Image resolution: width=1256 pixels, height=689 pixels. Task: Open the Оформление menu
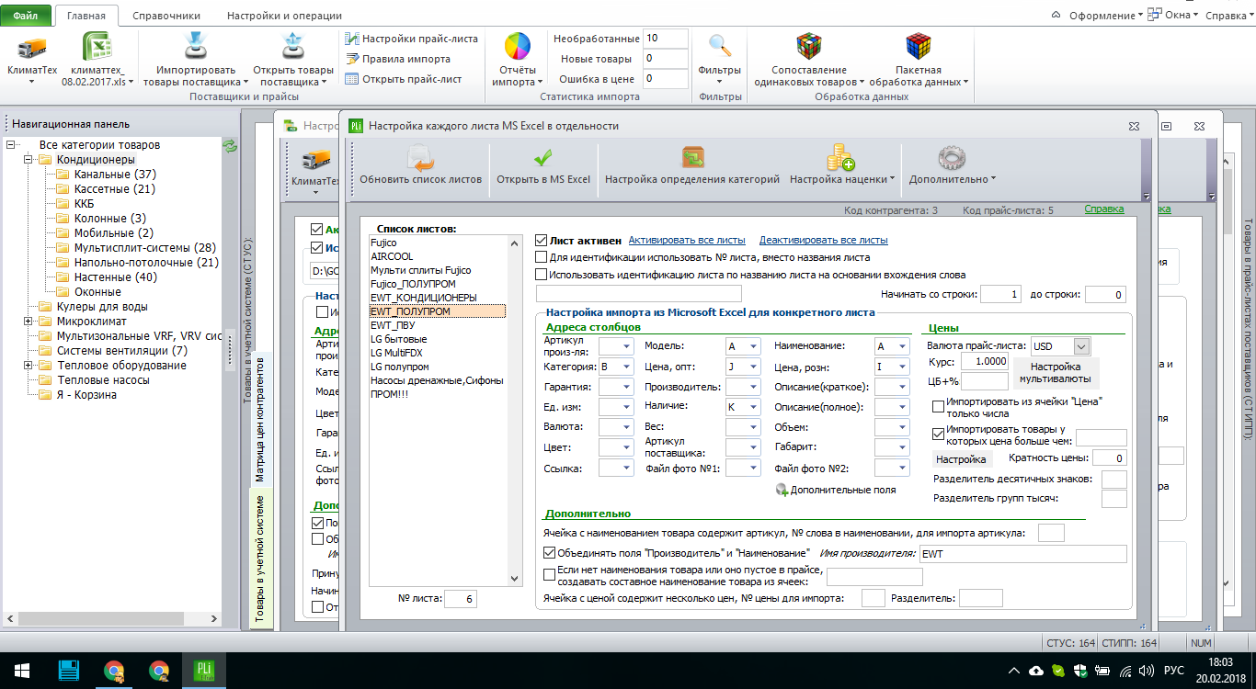click(x=1106, y=15)
